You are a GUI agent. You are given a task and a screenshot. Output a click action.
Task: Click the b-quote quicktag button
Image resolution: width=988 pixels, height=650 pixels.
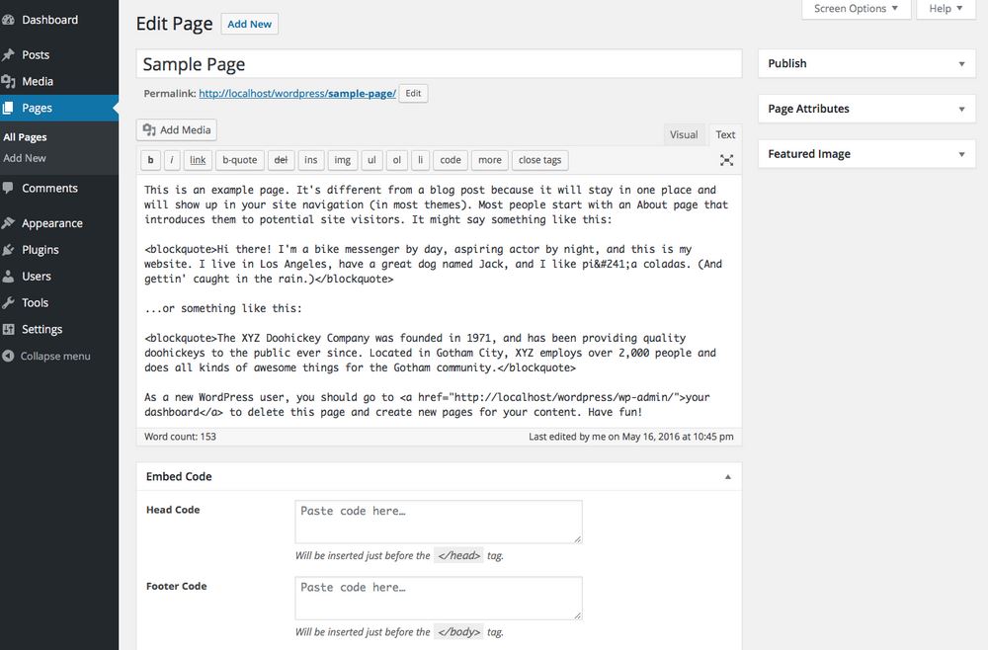[x=239, y=160]
